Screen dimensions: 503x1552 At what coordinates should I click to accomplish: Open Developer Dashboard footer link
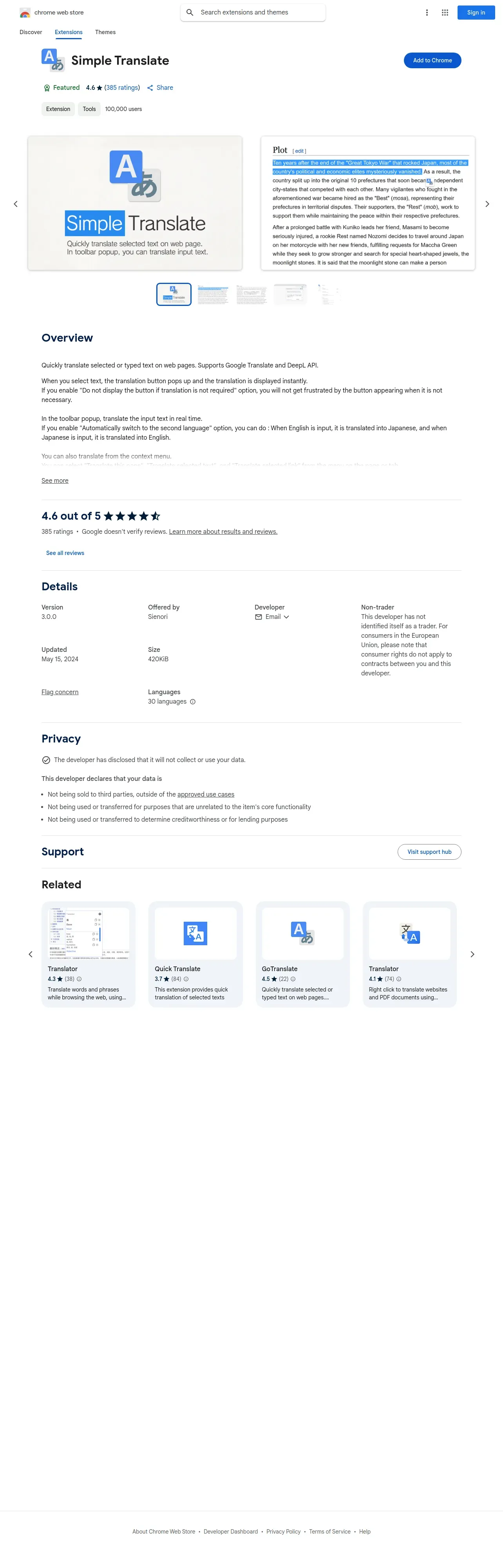point(230,1532)
